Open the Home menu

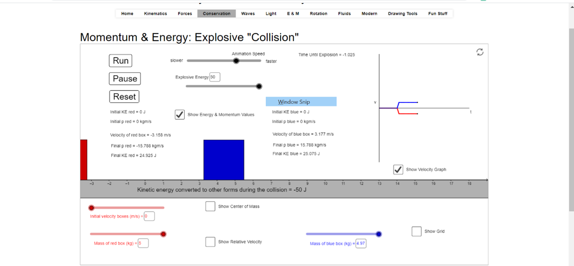point(127,14)
